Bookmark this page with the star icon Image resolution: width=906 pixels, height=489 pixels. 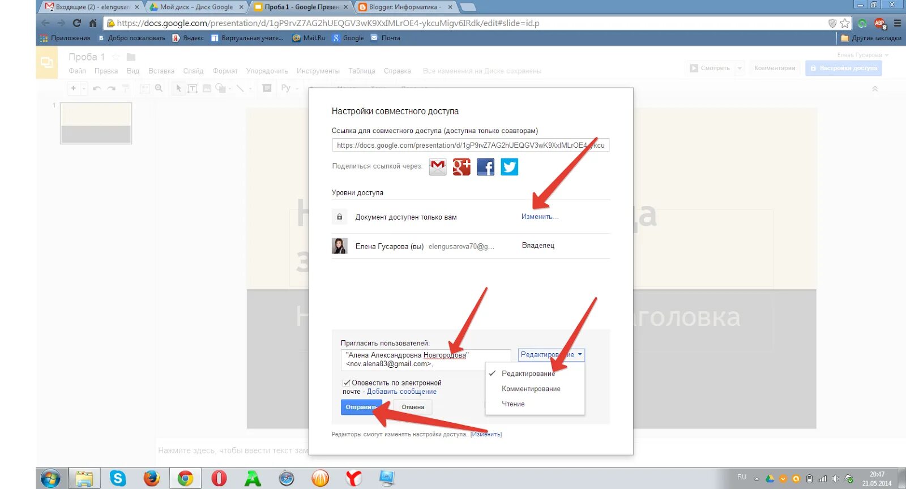coord(845,23)
